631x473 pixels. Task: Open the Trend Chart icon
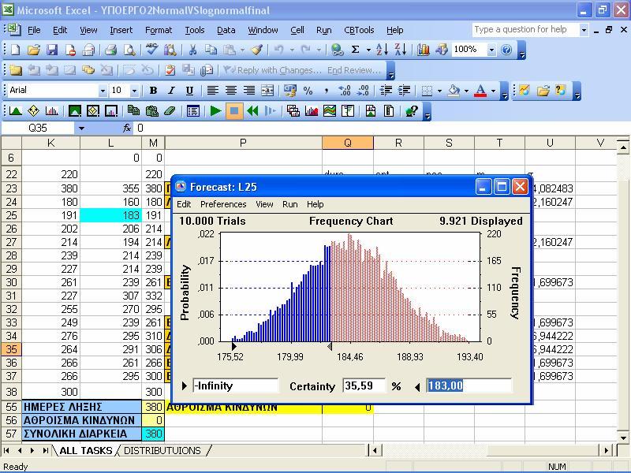(330, 110)
